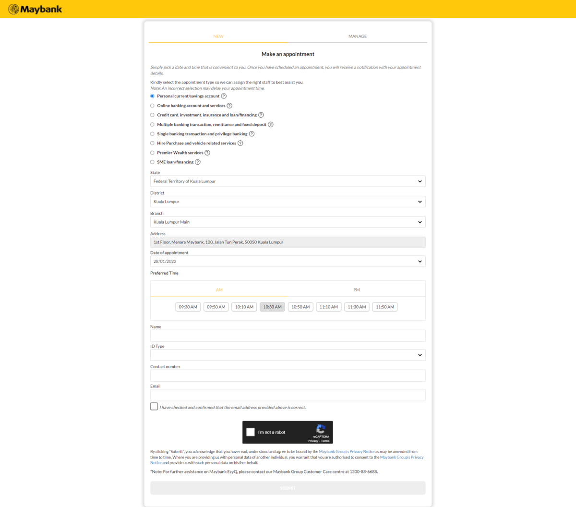The image size is (576, 507).
Task: Pick the 11:30 AM time slot
Action: [357, 307]
